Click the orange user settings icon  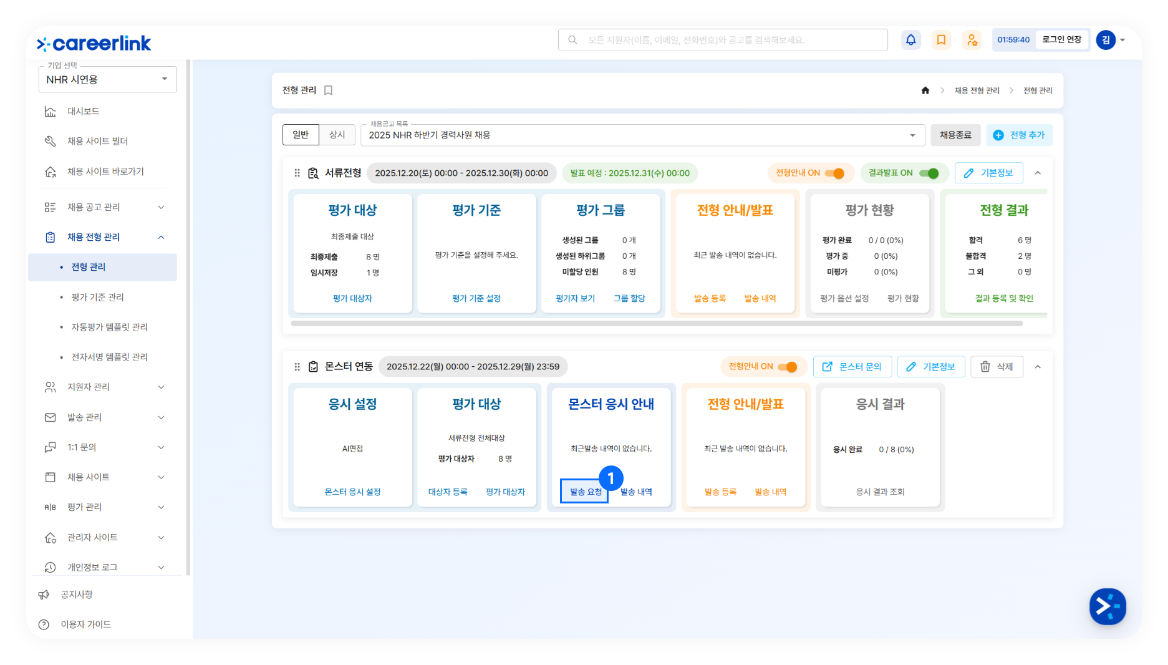coord(972,40)
